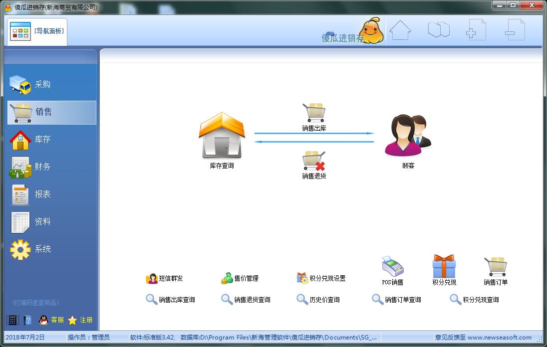Open 销售出库查询 search link
This screenshot has height=347, width=547.
[170, 300]
